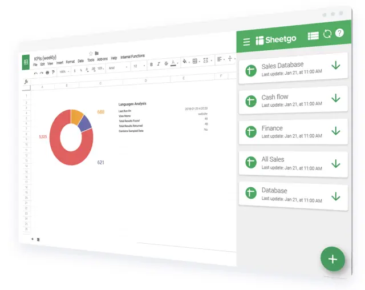The height and width of the screenshot is (290, 365).
Task: Click the Add Sheet plus icon
Action: (33, 239)
